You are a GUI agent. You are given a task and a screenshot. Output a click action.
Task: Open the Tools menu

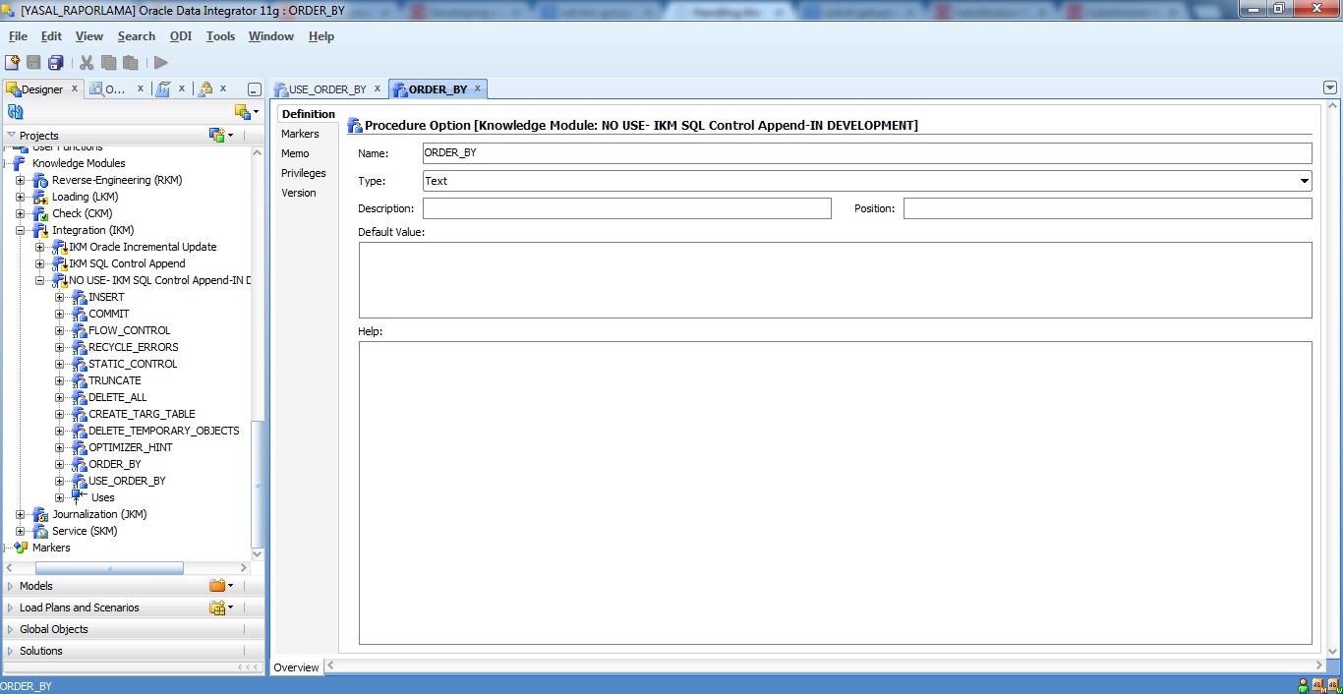220,36
